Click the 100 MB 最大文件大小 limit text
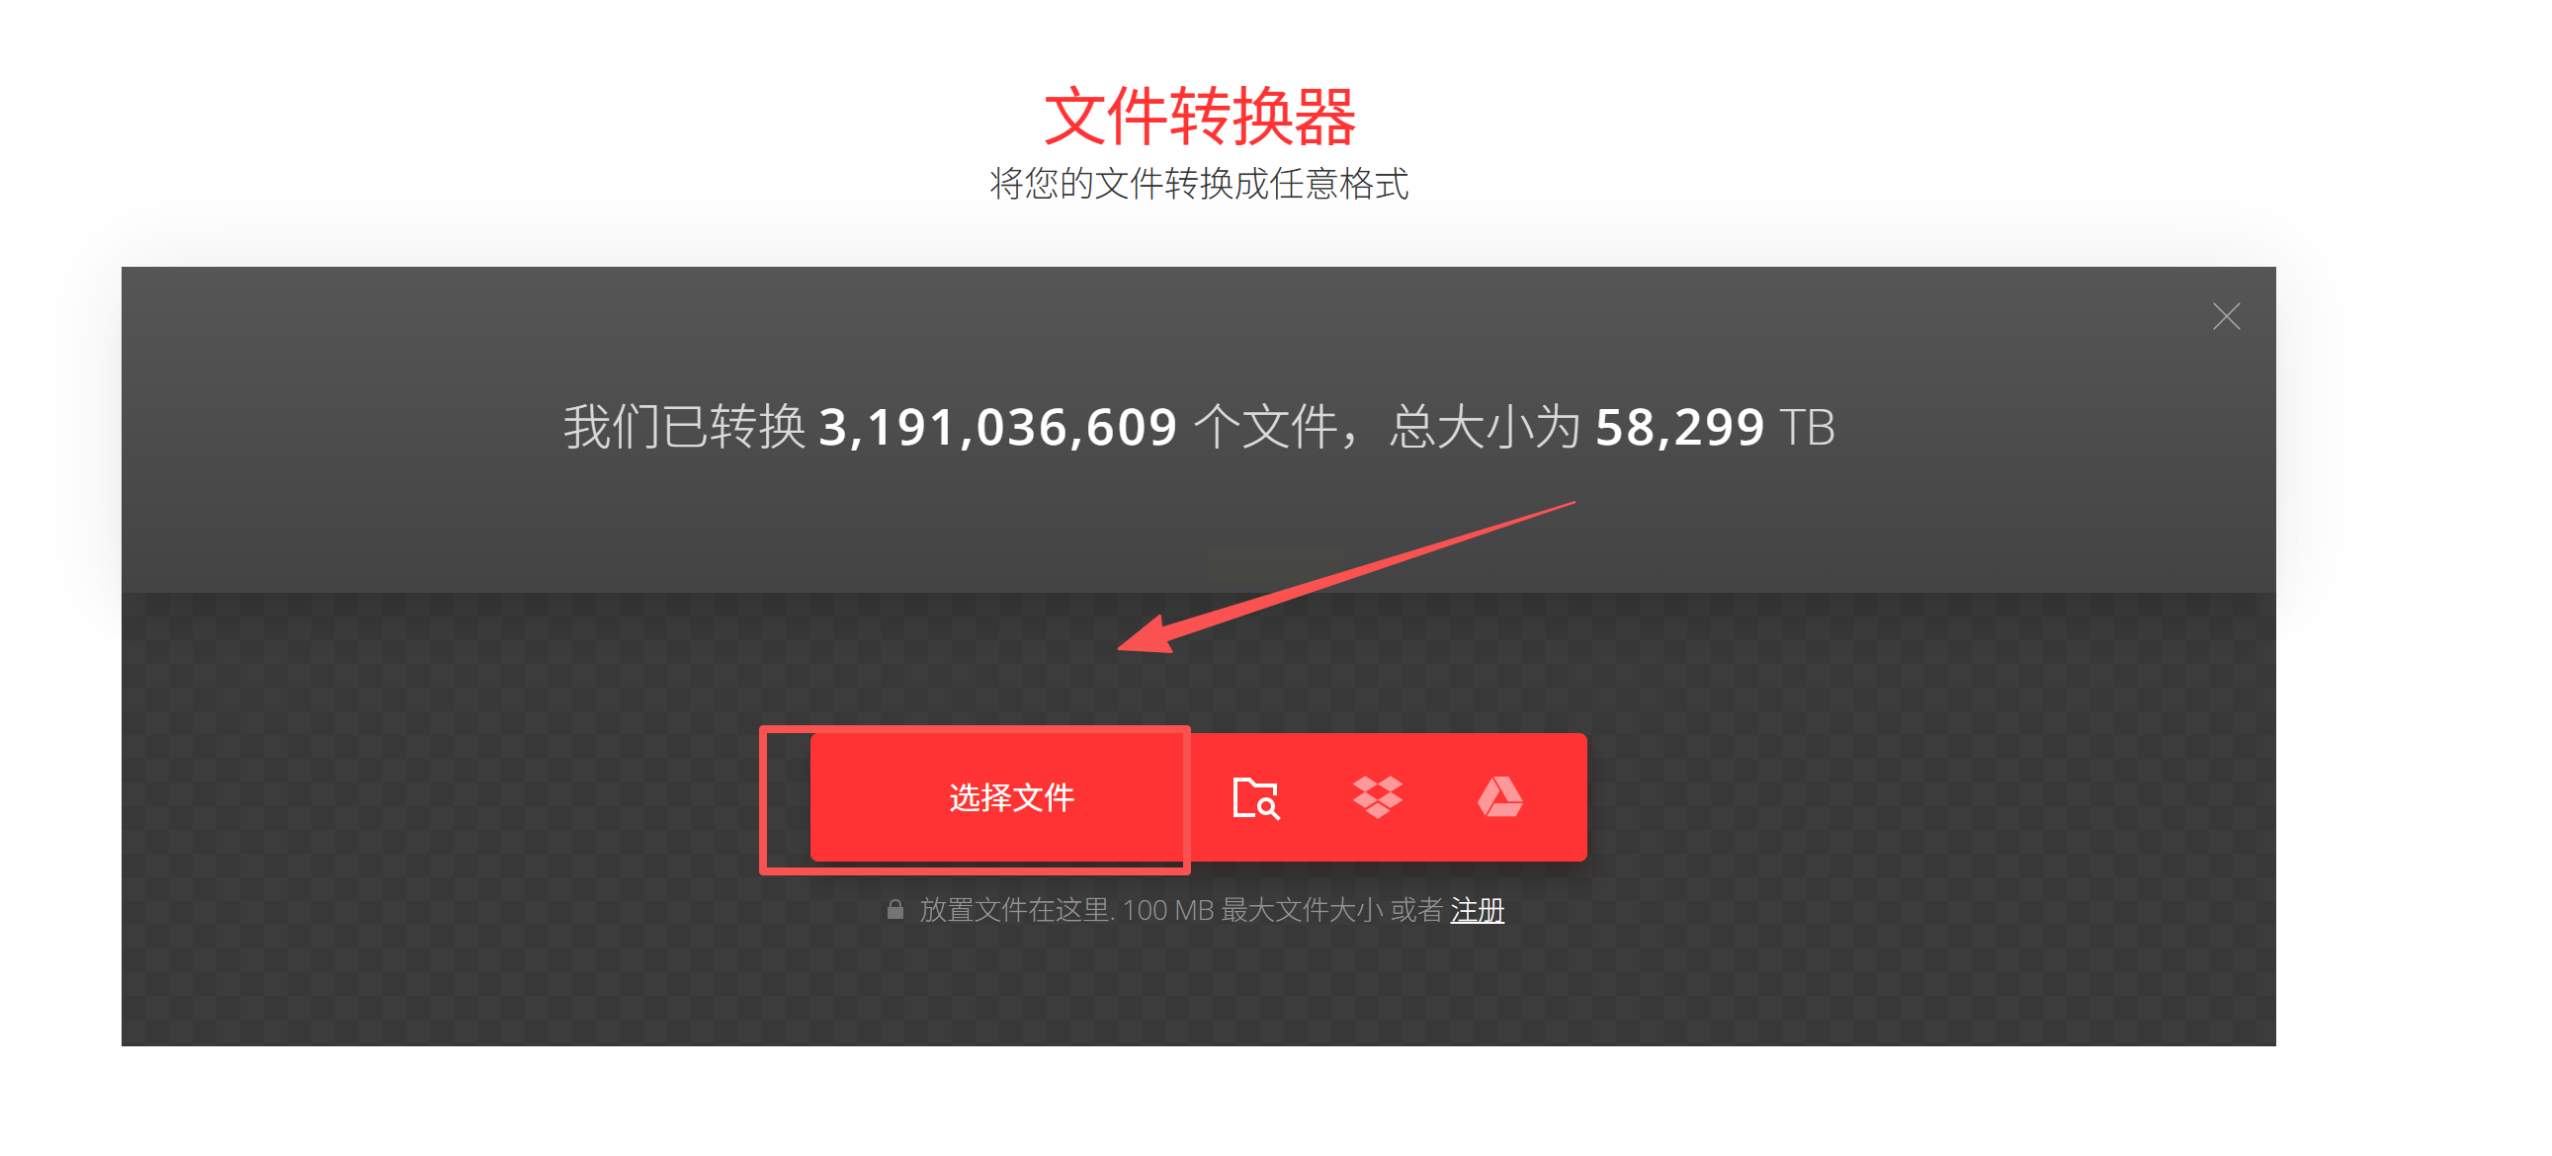This screenshot has width=2552, height=1156. (1252, 909)
